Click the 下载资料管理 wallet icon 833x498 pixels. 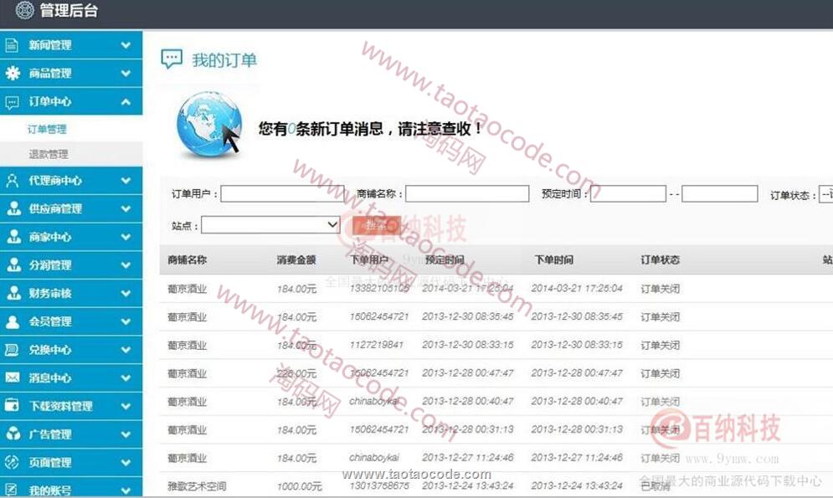pos(13,406)
